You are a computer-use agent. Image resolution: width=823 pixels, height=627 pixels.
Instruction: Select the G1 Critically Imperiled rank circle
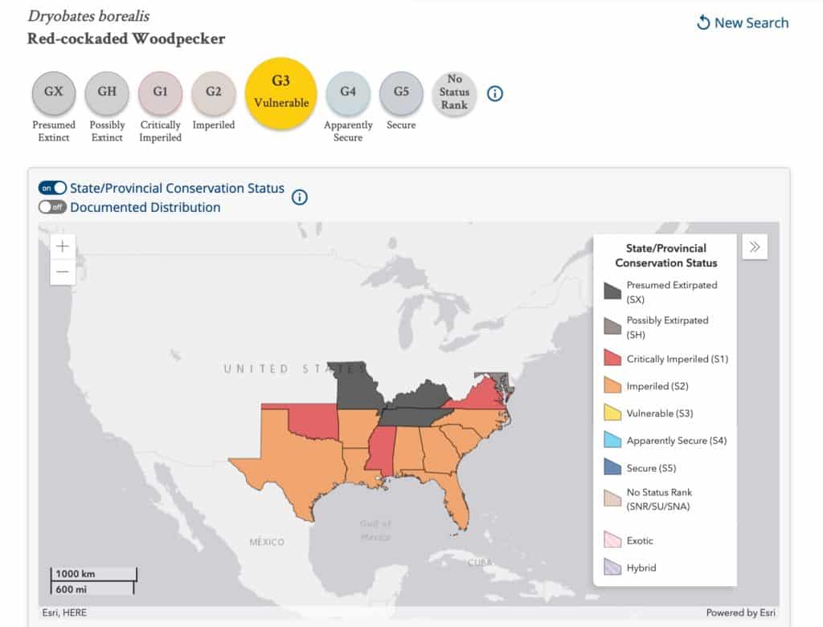coord(160,93)
